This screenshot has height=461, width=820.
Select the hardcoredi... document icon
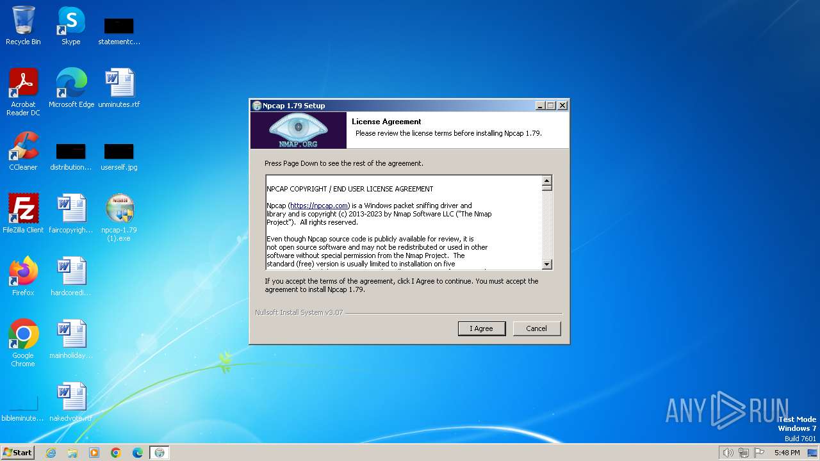click(71, 276)
